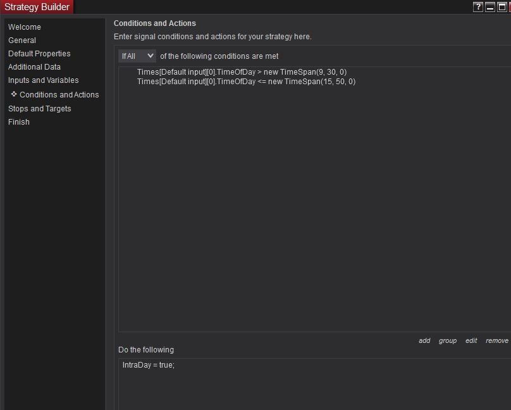This screenshot has height=410, width=511.
Task: Open the 'If All' condition dropdown
Action: pyautogui.click(x=137, y=56)
